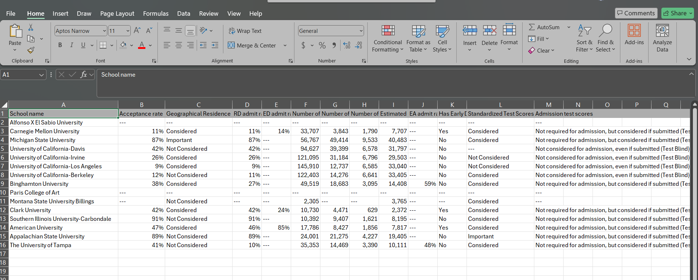The image size is (698, 280).
Task: Click the Fill Color bucket swatch
Action: pos(123,45)
